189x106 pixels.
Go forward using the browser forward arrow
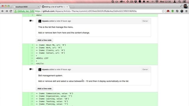(6, 11)
